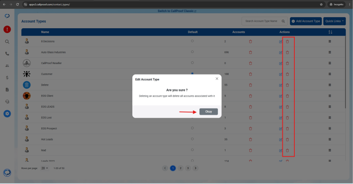The height and width of the screenshot is (184, 353).
Task: Click the browser back arrow
Action: [x=4, y=4]
